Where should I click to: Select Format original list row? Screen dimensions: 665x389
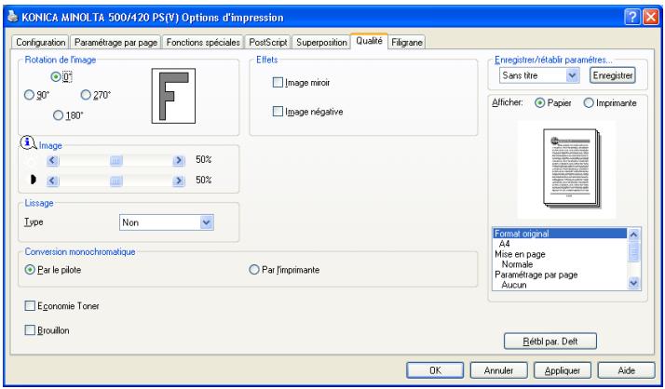click(x=560, y=234)
